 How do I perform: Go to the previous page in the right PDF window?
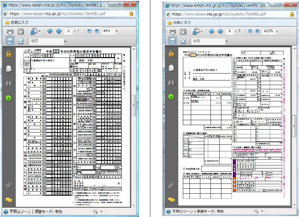coord(212,31)
